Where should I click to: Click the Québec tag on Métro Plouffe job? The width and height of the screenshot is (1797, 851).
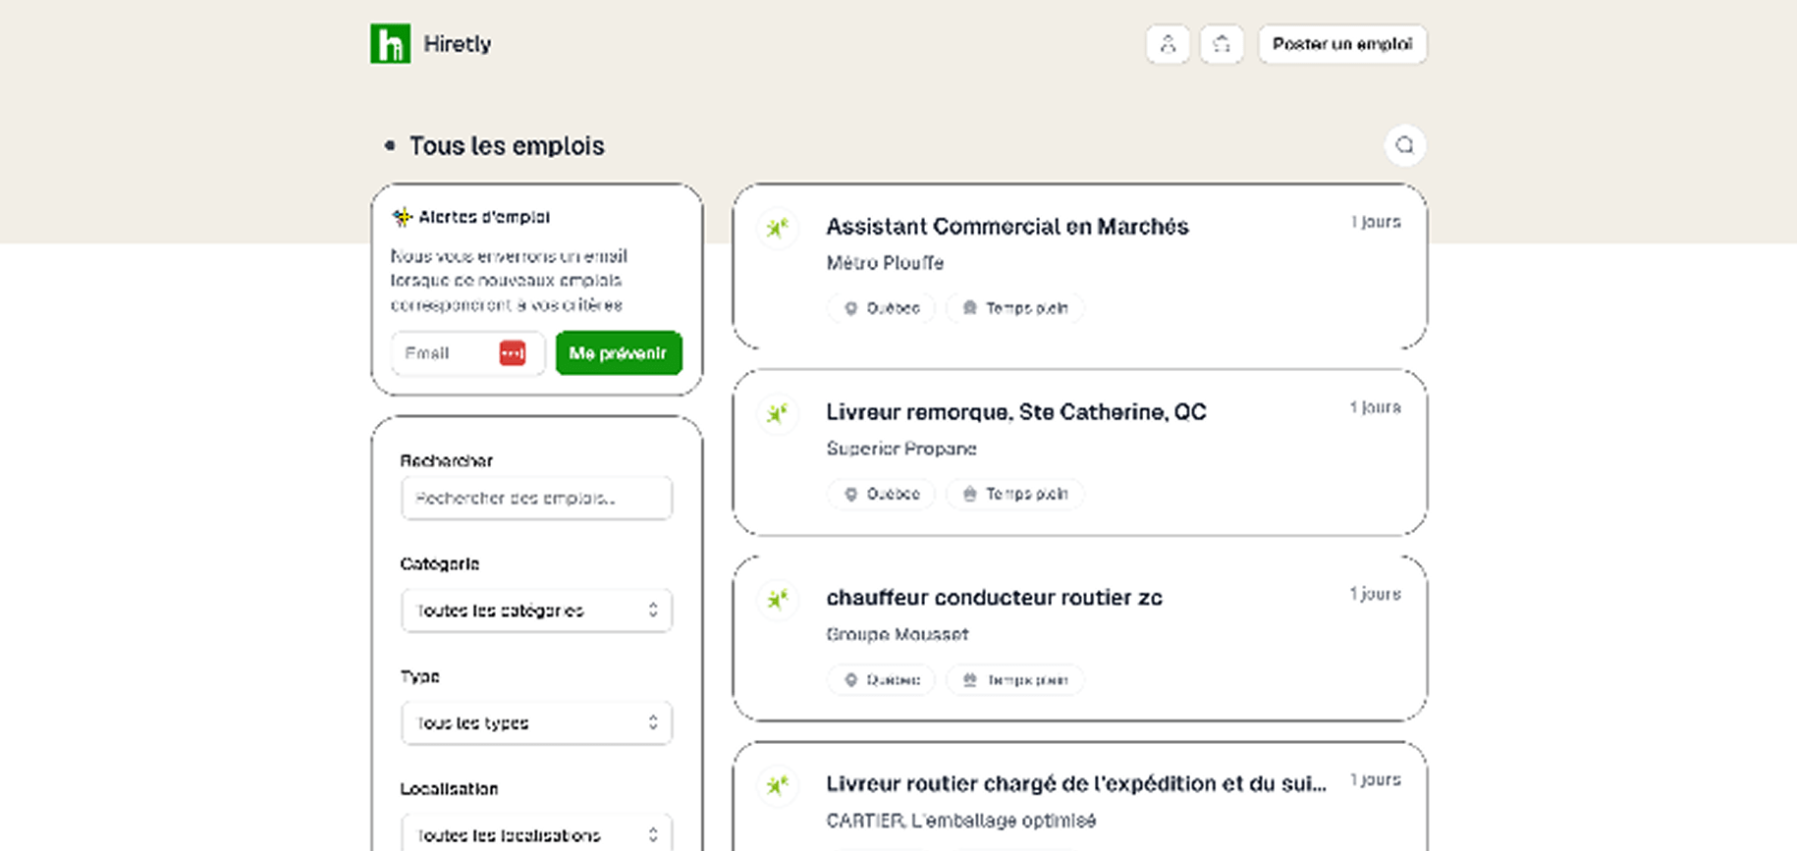click(882, 308)
